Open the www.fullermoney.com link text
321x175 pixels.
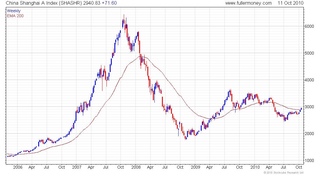click(249, 3)
